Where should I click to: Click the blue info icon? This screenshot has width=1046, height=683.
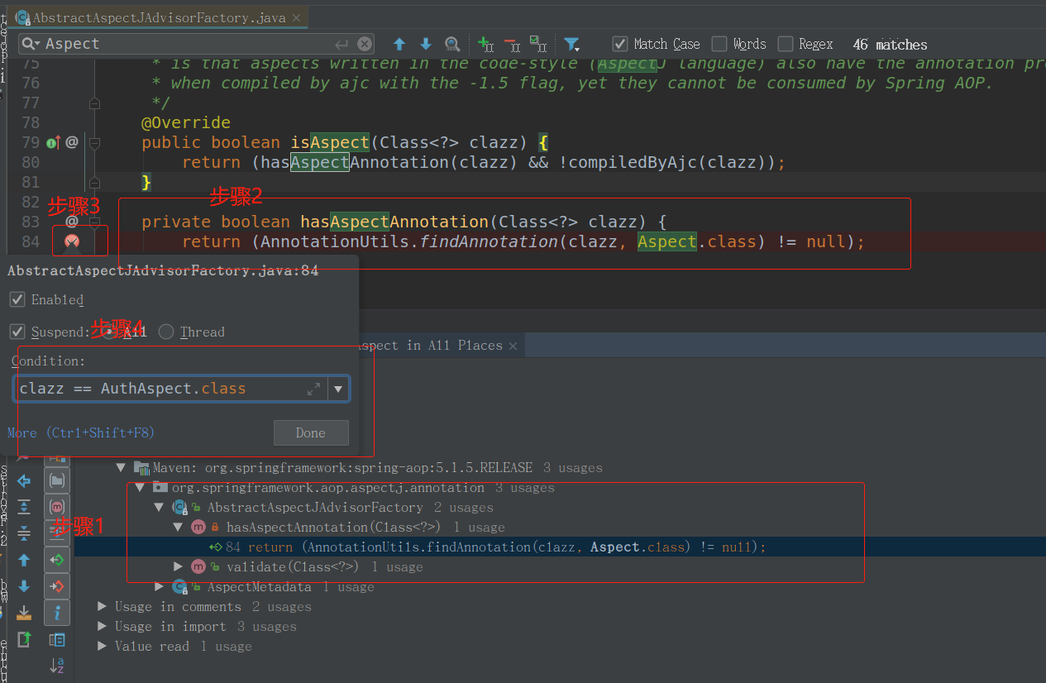57,613
